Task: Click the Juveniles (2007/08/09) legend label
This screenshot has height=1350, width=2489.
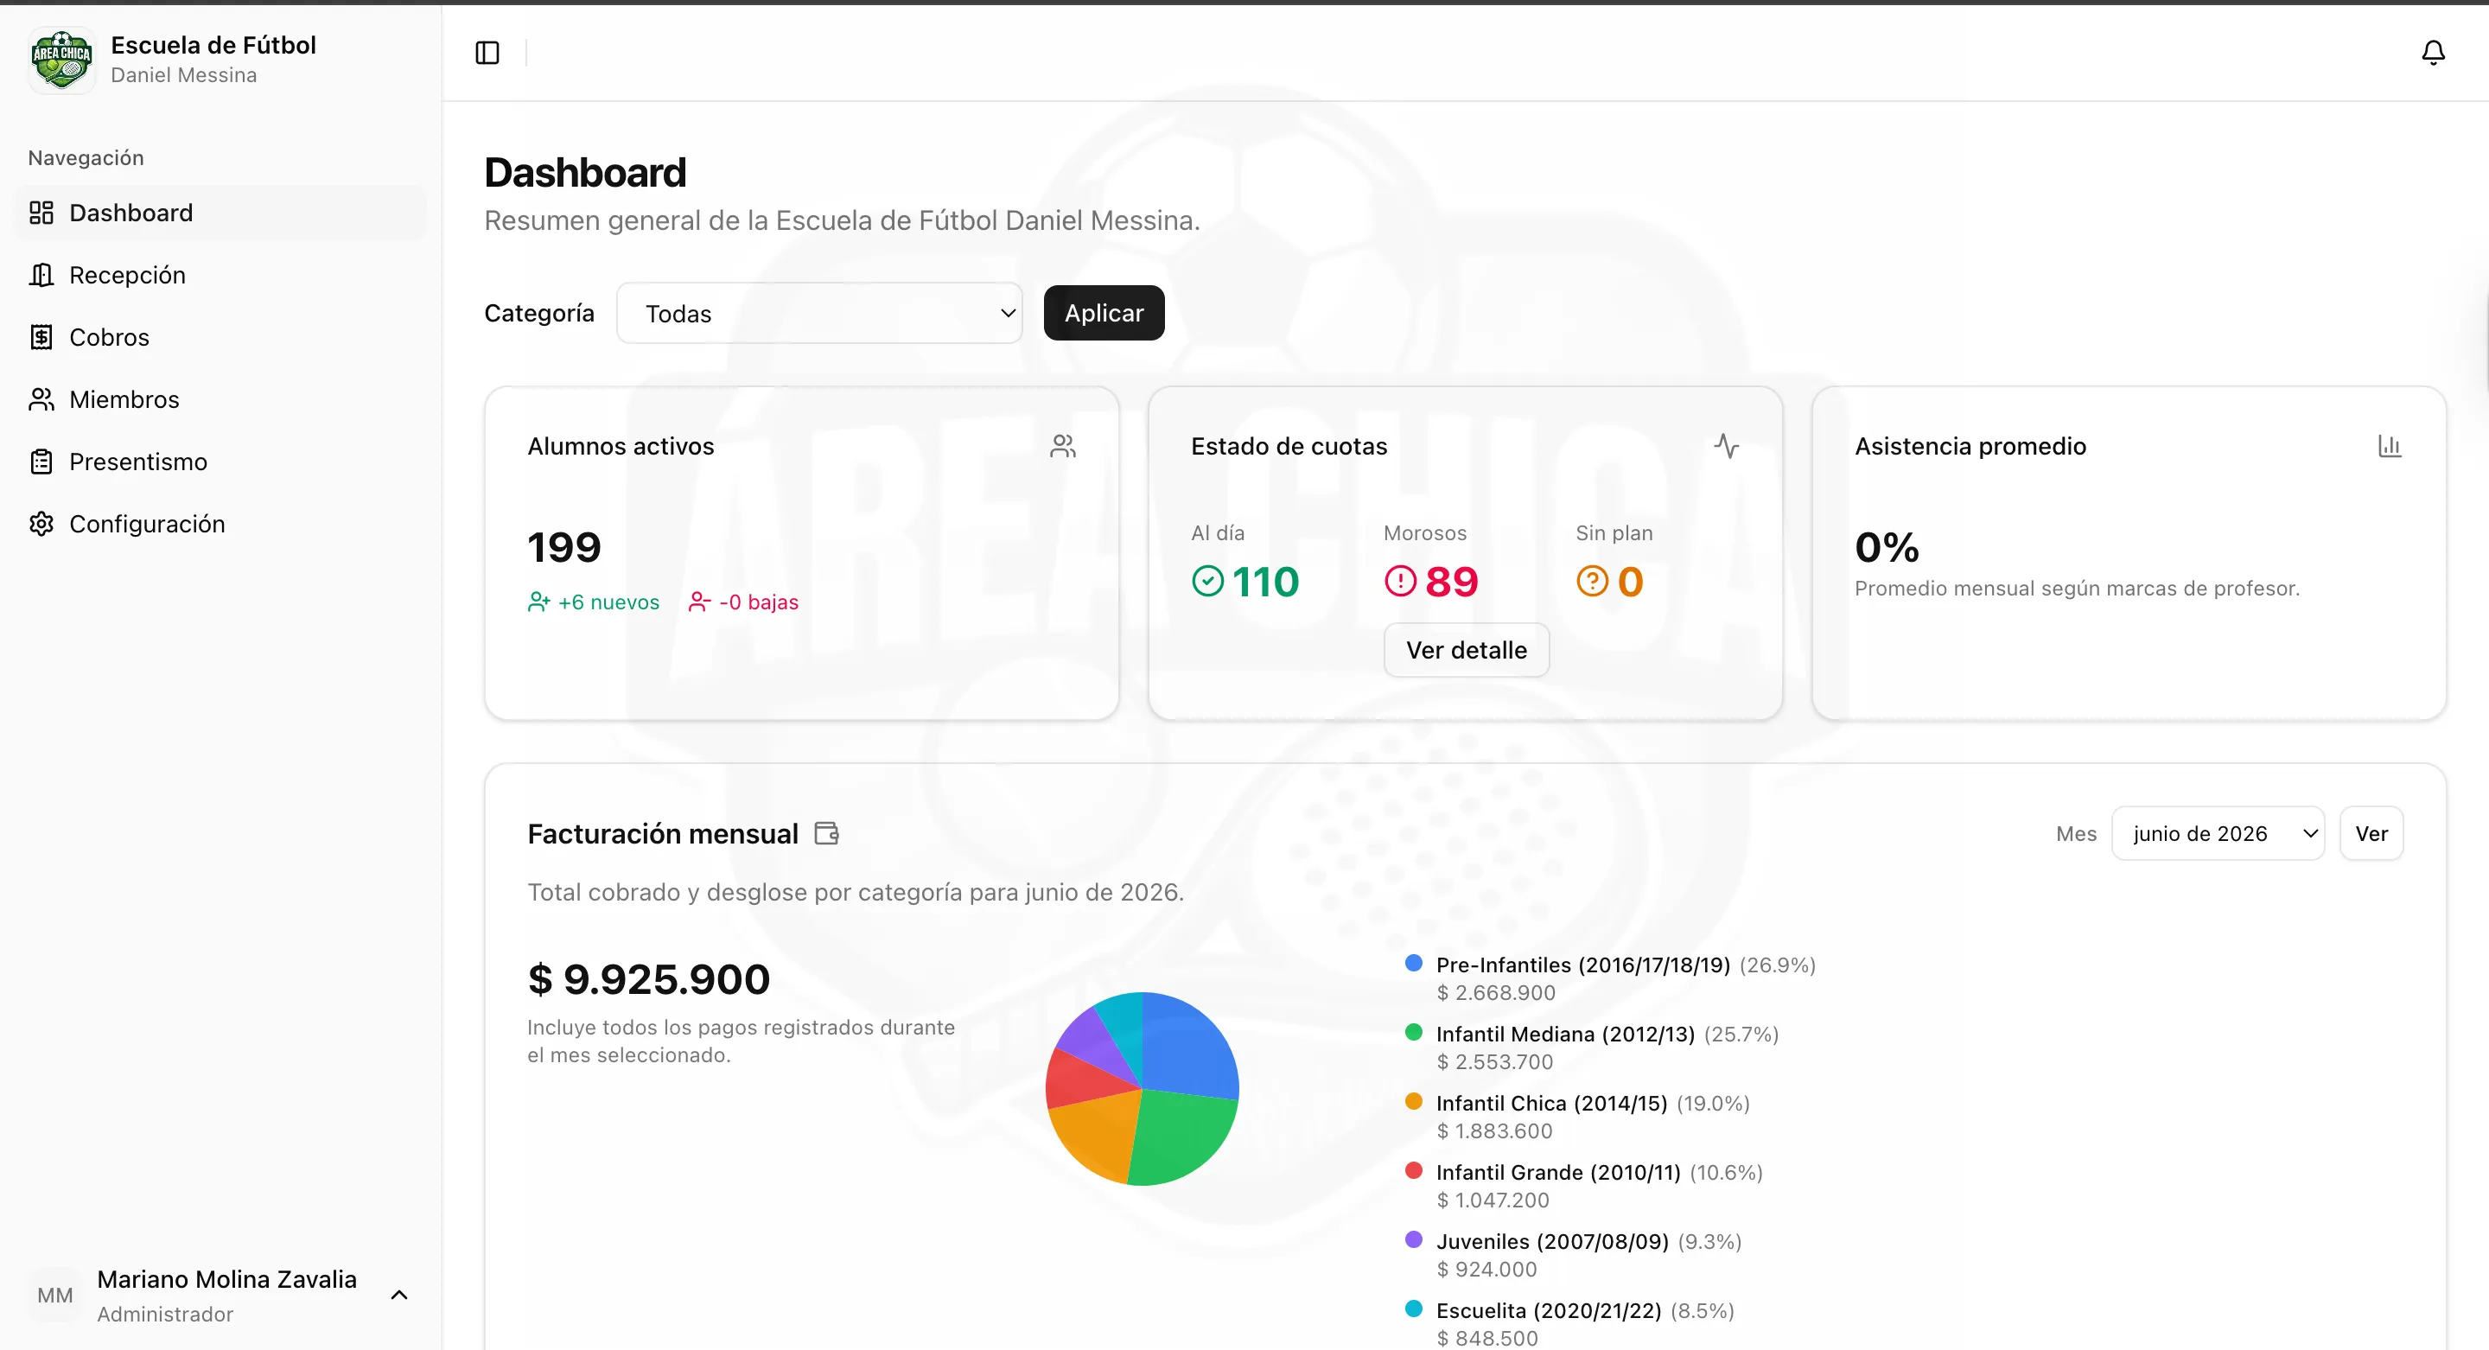Action: 1553,1241
